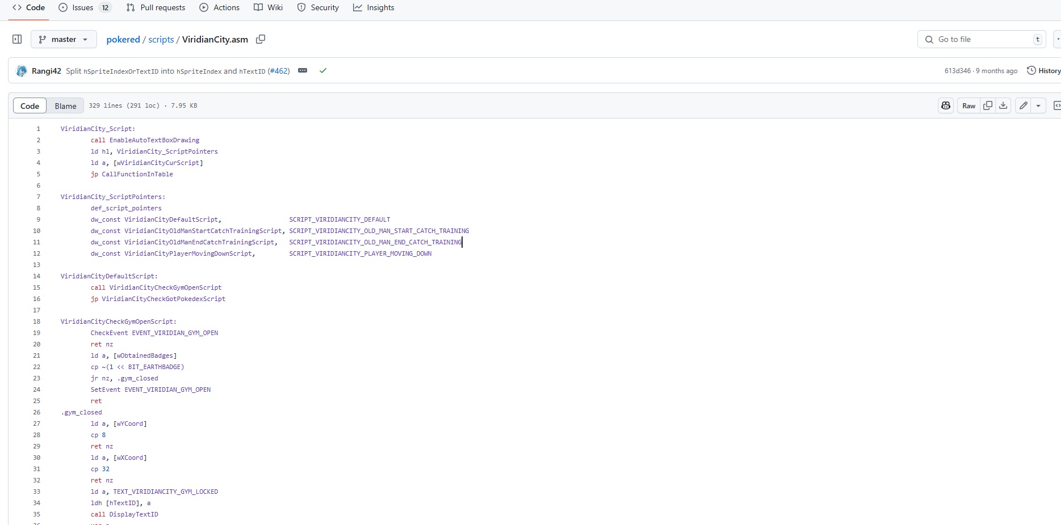Expand more edit options dropdown arrow

click(x=1038, y=105)
